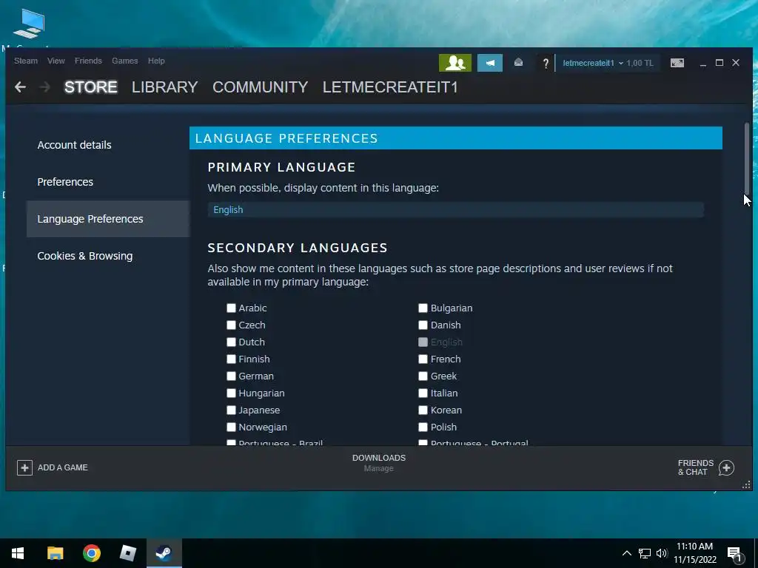Viewport: 758px width, 568px height.
Task: Launch File Explorer from taskbar
Action: point(55,553)
